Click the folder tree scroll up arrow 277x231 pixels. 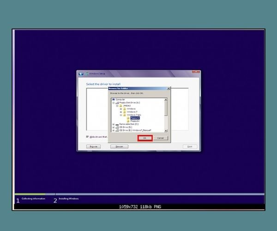tap(166, 99)
